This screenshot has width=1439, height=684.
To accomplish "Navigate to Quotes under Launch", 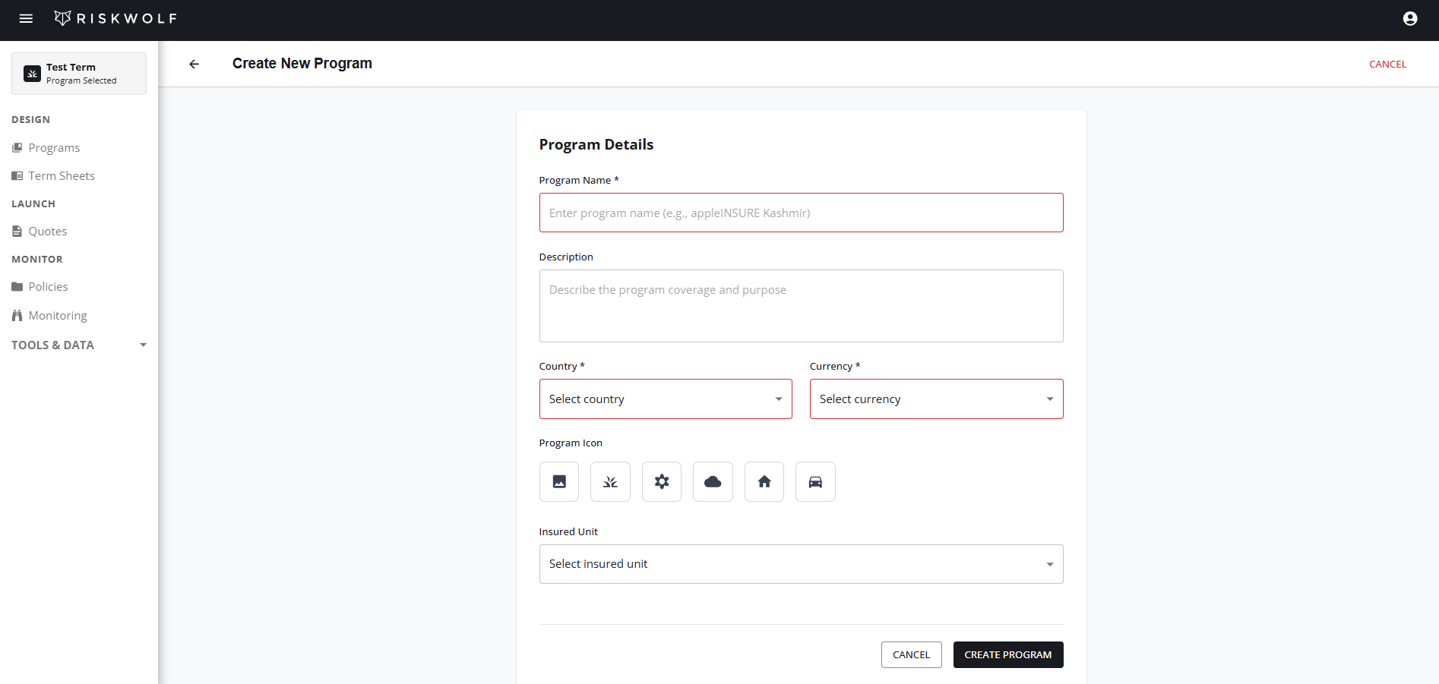I will point(47,231).
